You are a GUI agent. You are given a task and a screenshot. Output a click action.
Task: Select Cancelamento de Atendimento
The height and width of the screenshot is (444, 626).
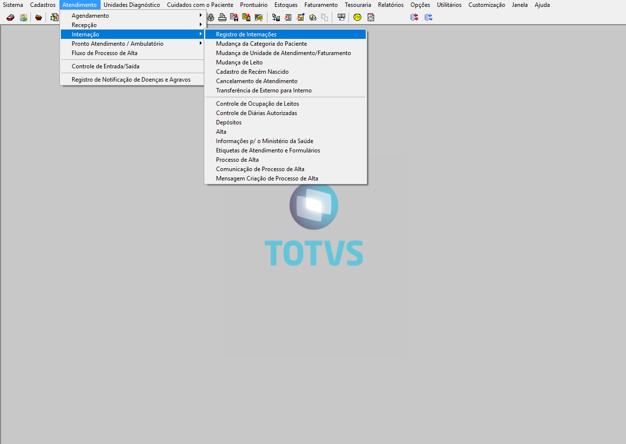click(x=285, y=81)
